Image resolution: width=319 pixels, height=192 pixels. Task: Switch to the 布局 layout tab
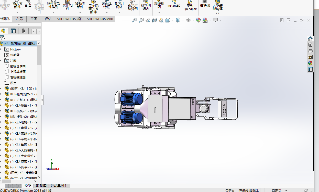tap(19, 19)
